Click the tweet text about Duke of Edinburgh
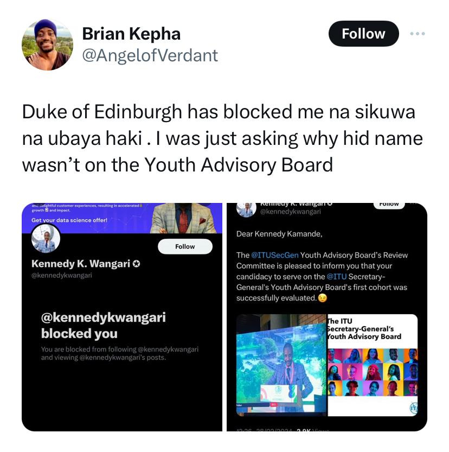The width and height of the screenshot is (449, 452). pyautogui.click(x=222, y=138)
